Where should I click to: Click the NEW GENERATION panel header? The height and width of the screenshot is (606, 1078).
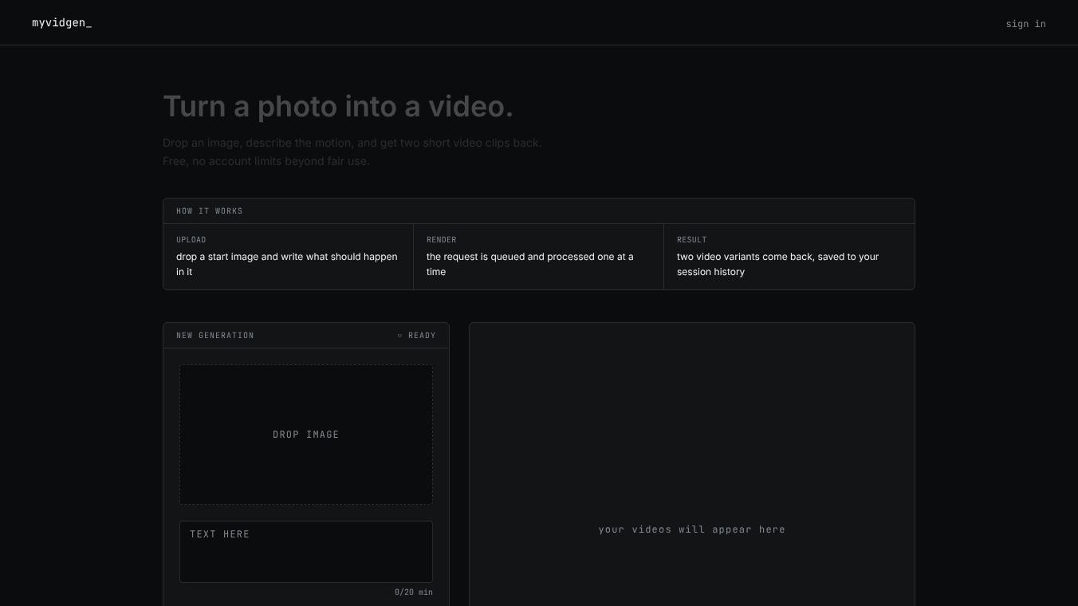point(306,336)
